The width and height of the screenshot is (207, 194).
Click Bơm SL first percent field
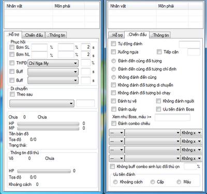tap(39, 47)
